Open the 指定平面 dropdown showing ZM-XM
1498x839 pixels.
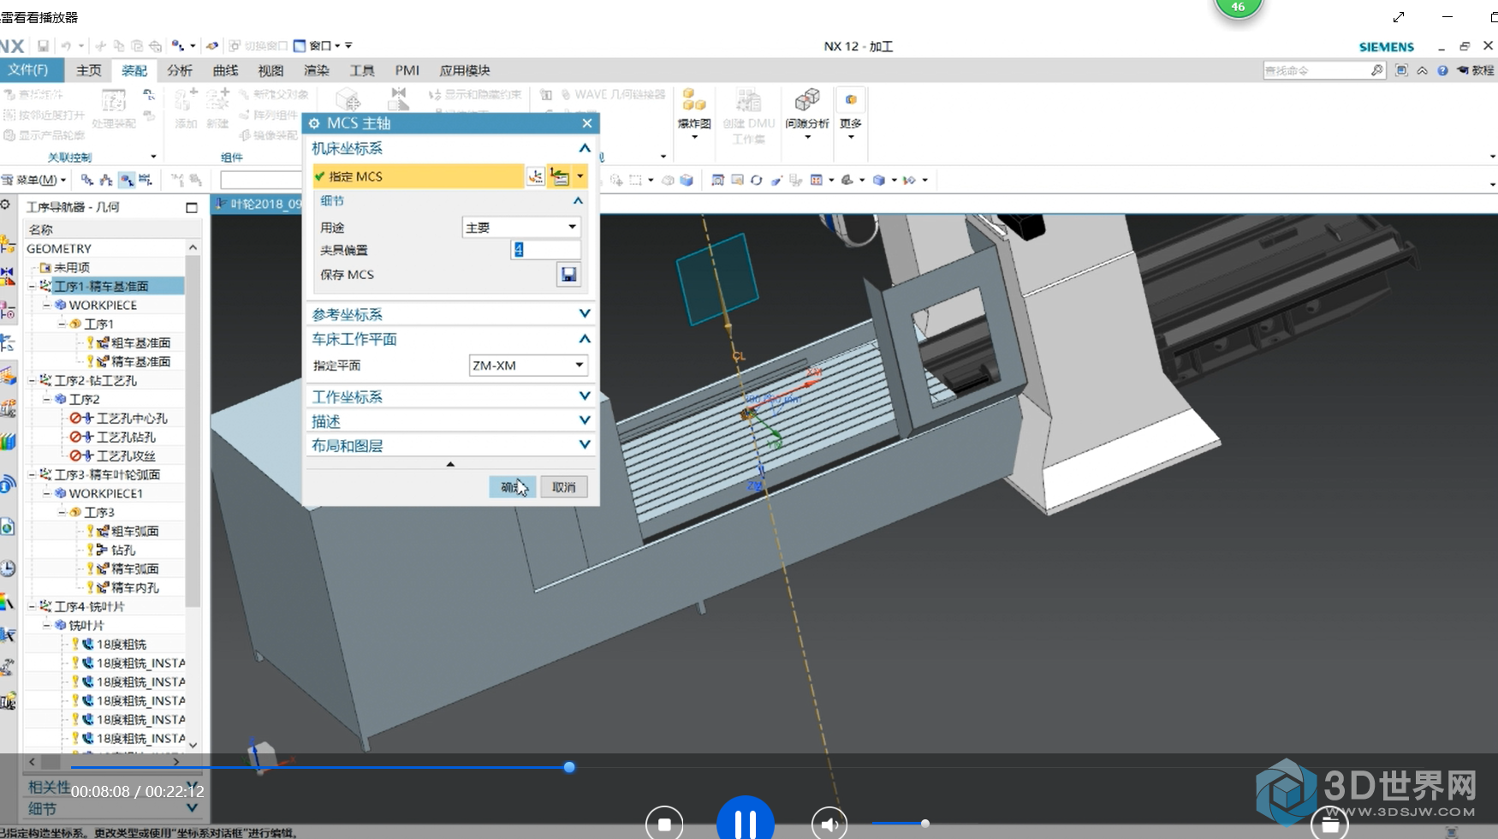528,366
